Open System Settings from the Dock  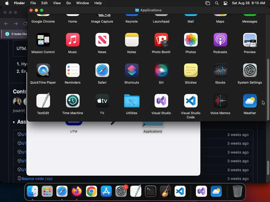point(121,191)
